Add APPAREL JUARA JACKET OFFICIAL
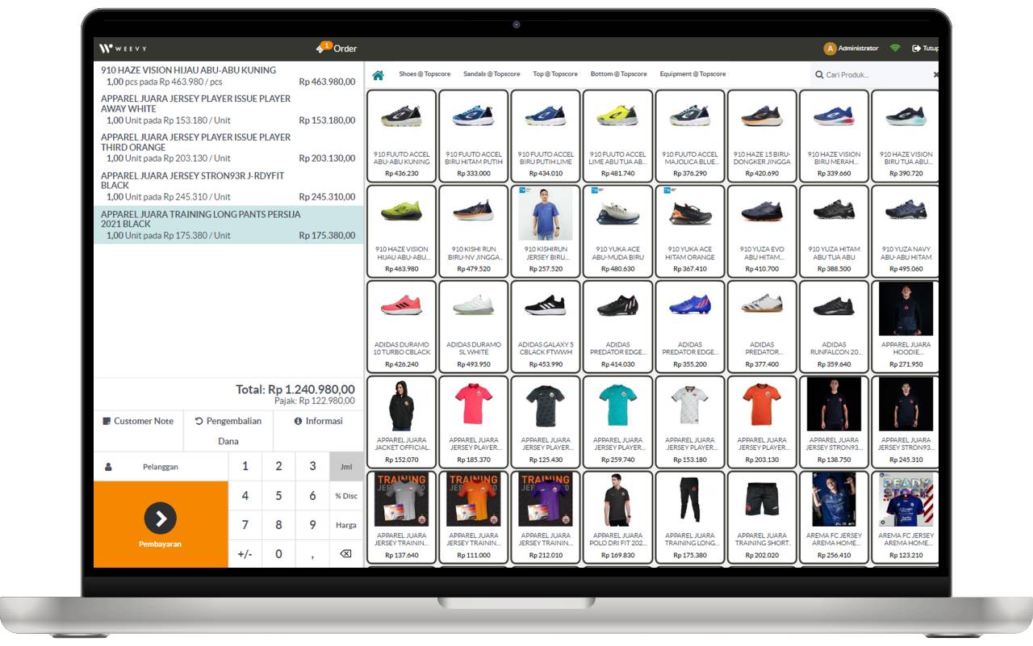This screenshot has height=646, width=1033. tap(402, 422)
